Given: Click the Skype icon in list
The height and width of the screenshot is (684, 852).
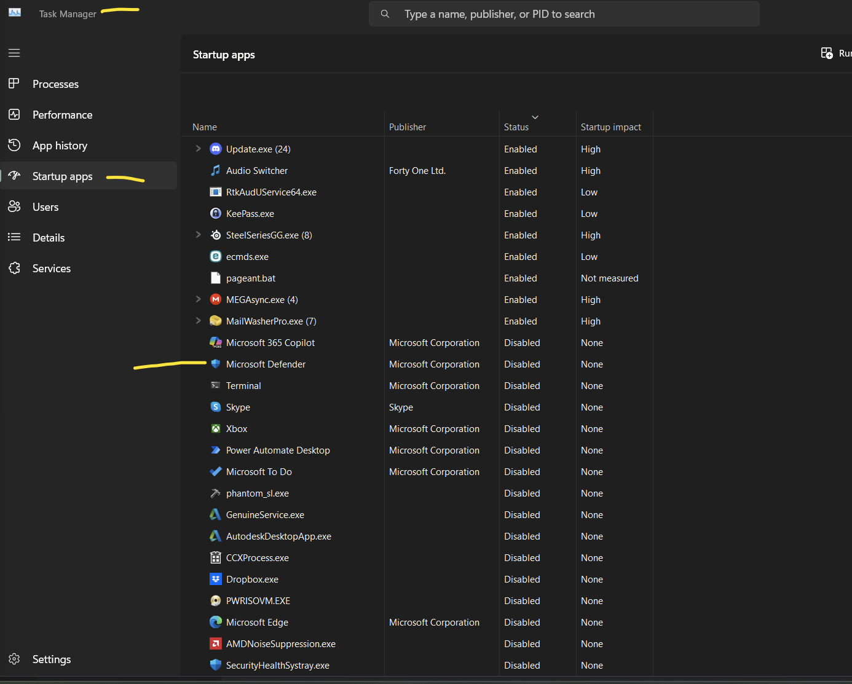Looking at the screenshot, I should click(x=216, y=407).
